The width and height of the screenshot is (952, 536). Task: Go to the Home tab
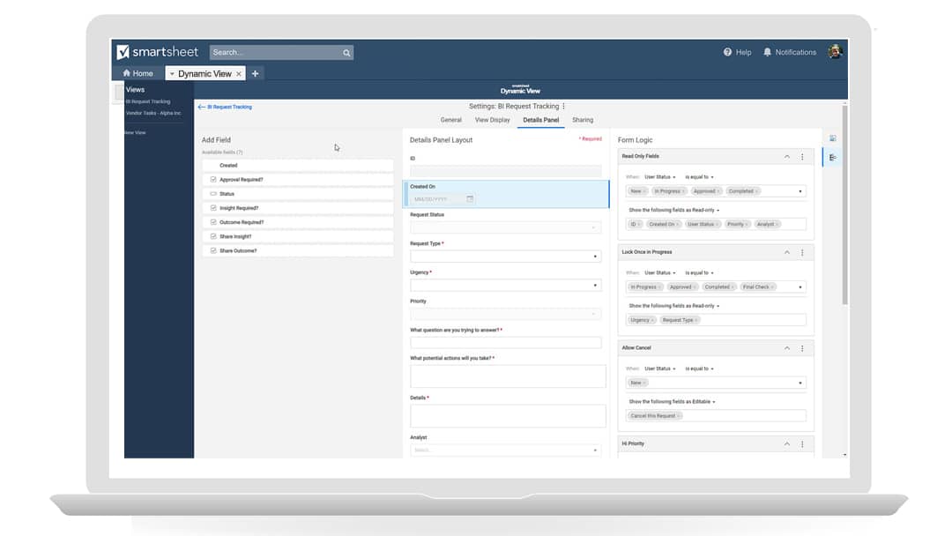pos(138,73)
